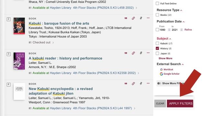The image size is (207, 116).
Task: Adjust the From year 1990 stepper
Action: tap(169, 30)
